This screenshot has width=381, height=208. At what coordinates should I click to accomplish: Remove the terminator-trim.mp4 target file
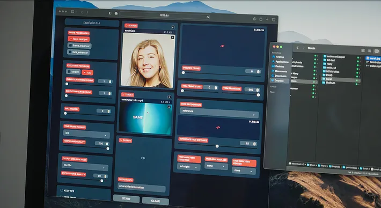170,97
